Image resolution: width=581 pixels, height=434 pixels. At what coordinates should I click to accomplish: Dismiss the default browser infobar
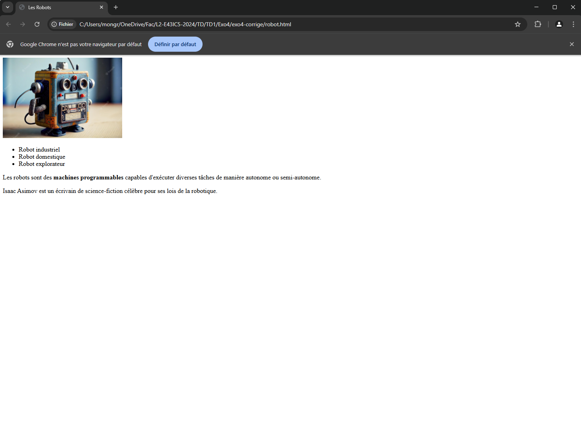(571, 44)
